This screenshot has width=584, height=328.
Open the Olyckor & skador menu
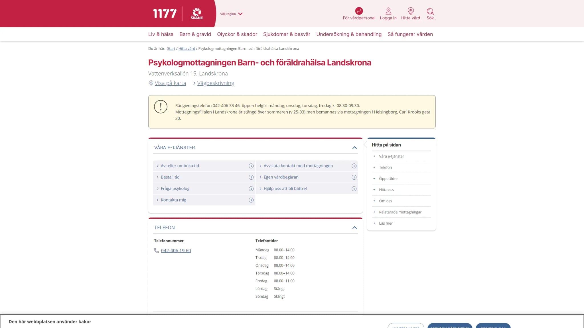click(x=237, y=34)
